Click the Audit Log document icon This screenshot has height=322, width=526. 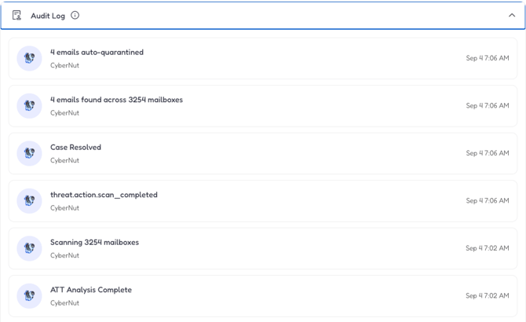coord(16,16)
